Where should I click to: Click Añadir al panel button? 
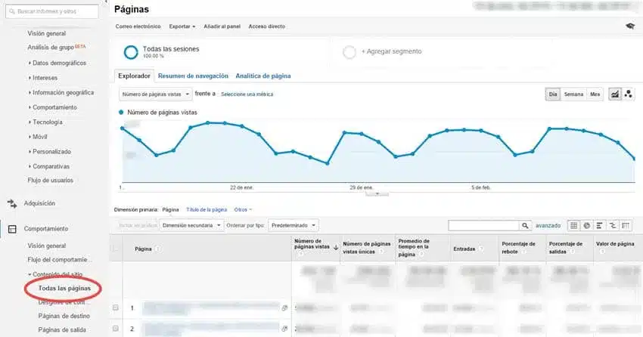click(x=222, y=26)
